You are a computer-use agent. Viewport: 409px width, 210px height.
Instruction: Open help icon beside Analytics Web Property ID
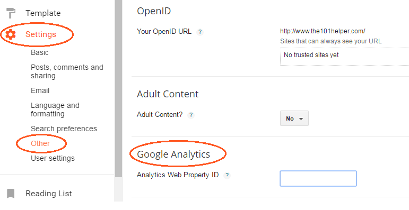pyautogui.click(x=227, y=176)
